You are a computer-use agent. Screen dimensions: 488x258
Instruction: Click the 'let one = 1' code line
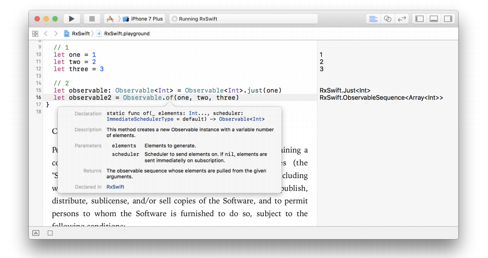(x=75, y=54)
